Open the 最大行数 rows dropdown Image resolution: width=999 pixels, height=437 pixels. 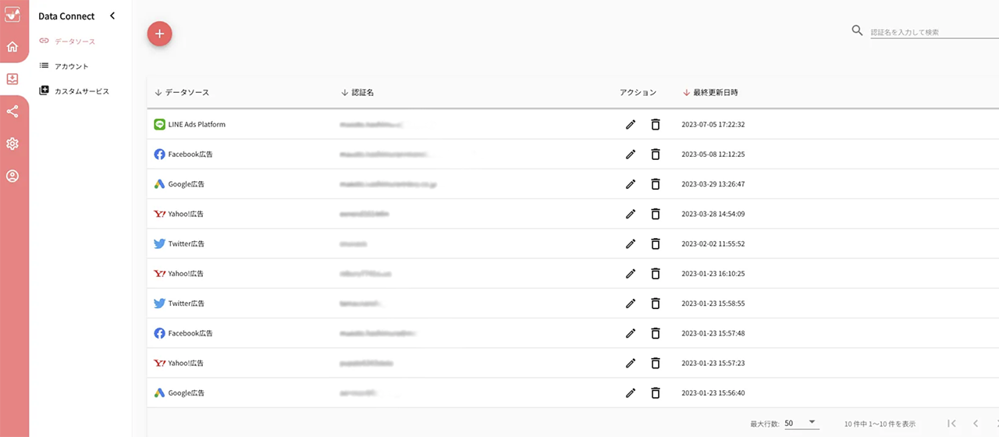click(x=801, y=423)
